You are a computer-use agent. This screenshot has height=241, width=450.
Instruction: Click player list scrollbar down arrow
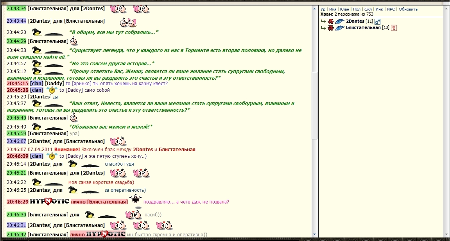coord(446,234)
